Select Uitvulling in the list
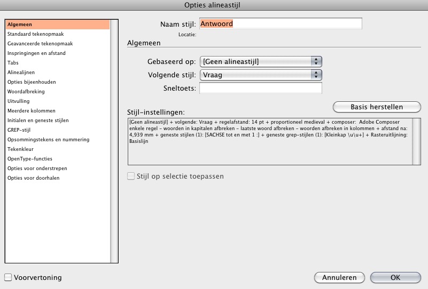 tap(58, 101)
